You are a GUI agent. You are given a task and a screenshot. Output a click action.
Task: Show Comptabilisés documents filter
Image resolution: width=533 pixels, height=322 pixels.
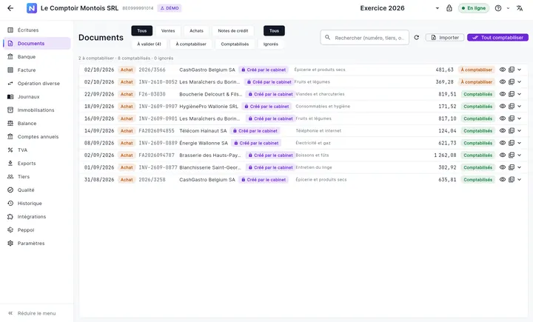click(235, 44)
